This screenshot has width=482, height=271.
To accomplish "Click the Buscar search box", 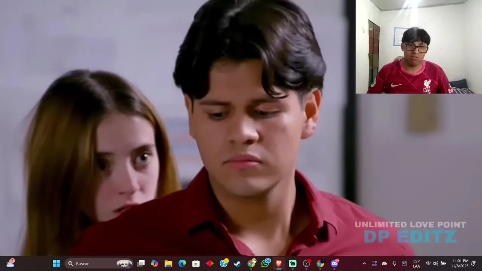I will (99, 263).
